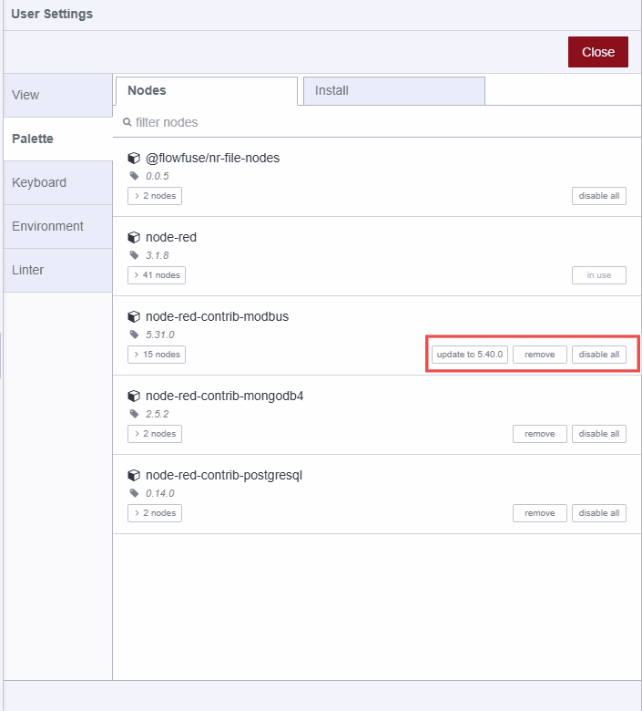Expand 2 nodes list under mongodb4
The image size is (642, 711).
pyautogui.click(x=154, y=434)
